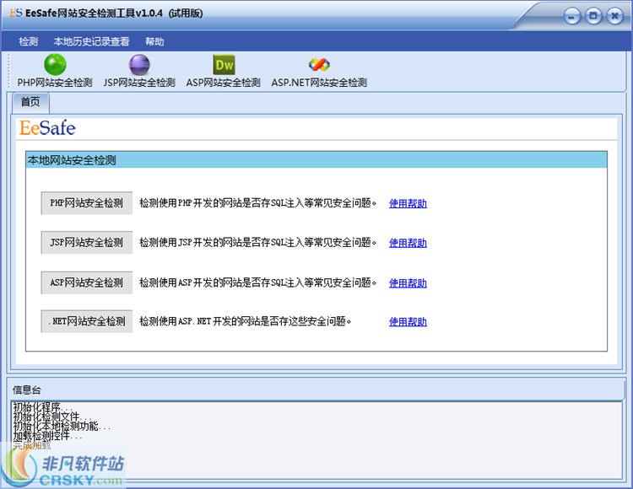Open 使用帮助 link in ASP row

[408, 283]
